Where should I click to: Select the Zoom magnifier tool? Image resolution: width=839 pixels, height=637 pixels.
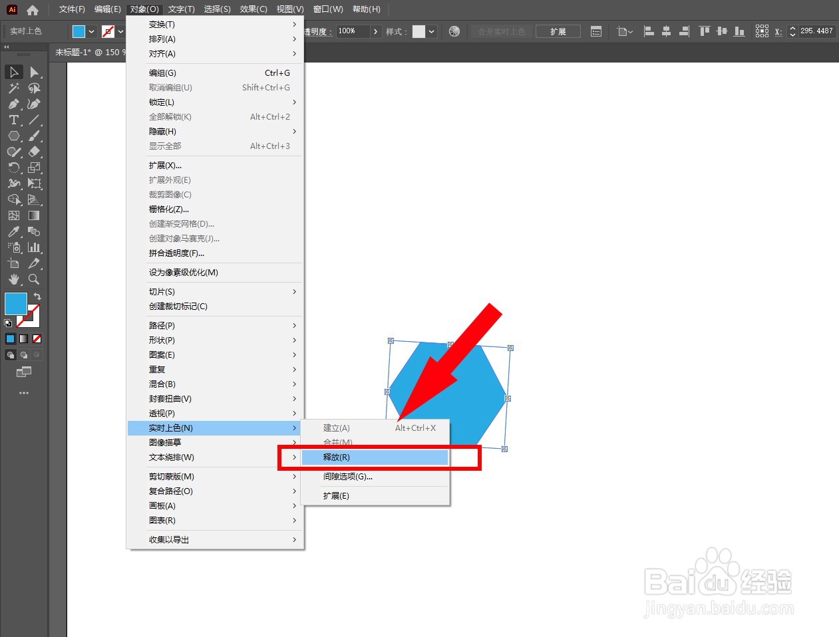[x=35, y=279]
